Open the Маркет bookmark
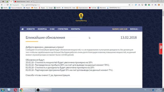 [x=27, y=8]
